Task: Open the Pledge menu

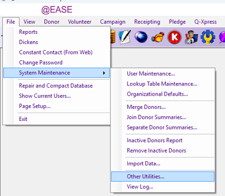Action: click(x=177, y=22)
